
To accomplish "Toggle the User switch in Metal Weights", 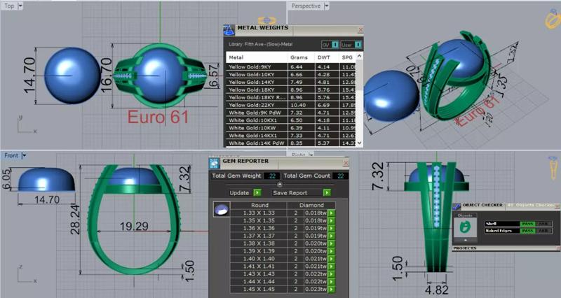I will pyautogui.click(x=358, y=45).
